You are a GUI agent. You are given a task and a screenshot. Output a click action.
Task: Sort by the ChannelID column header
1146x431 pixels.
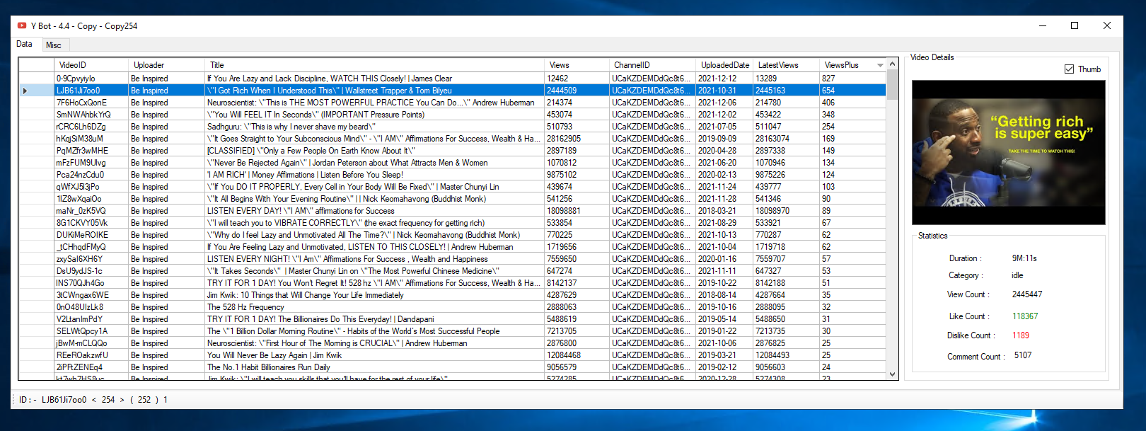click(x=652, y=65)
